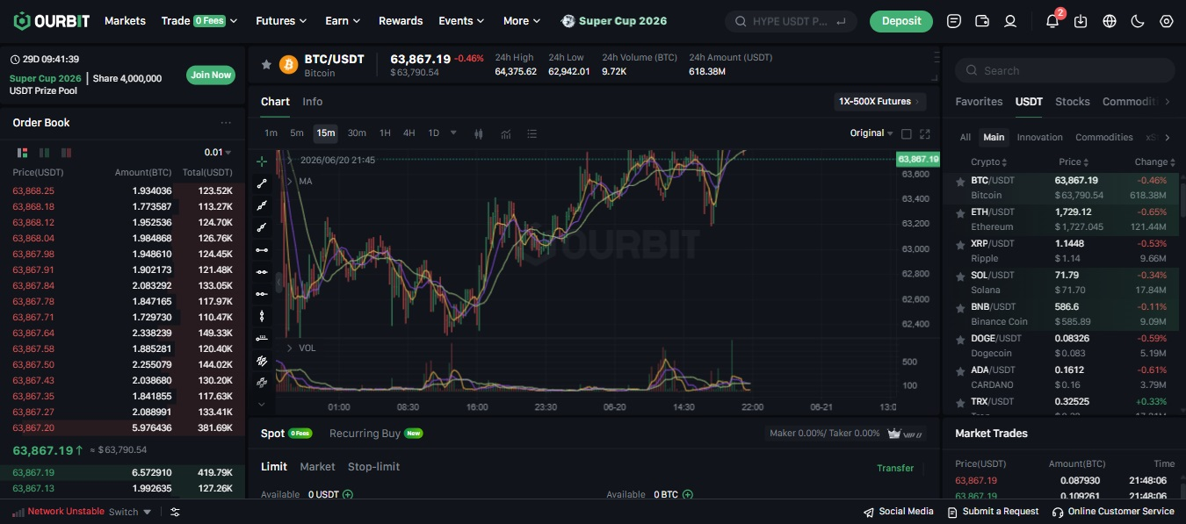Switch to the Favorites market tab
Screen dimensions: 1186x524
[x=979, y=102]
